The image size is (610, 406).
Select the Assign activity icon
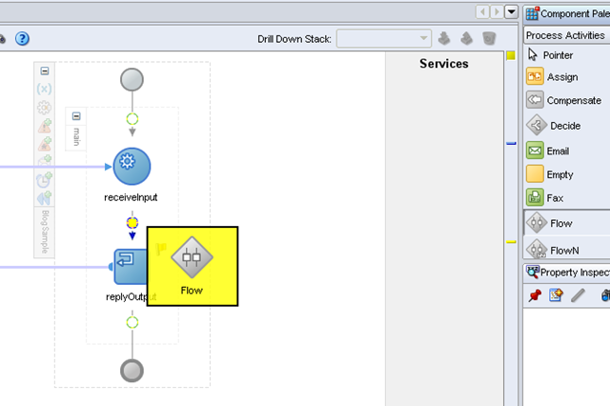tap(535, 76)
